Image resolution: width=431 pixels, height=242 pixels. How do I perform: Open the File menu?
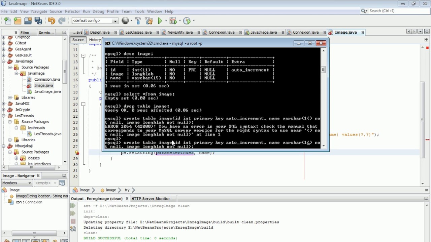(x=4, y=11)
